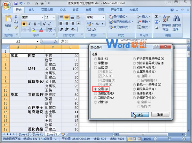Click the zoom in plus button
Viewport: 192px width, 143px height.
point(184,139)
